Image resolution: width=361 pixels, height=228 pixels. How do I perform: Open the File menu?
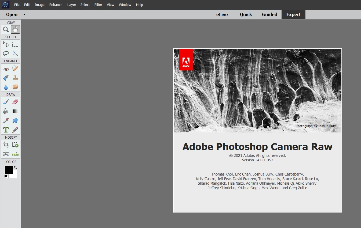(x=17, y=5)
